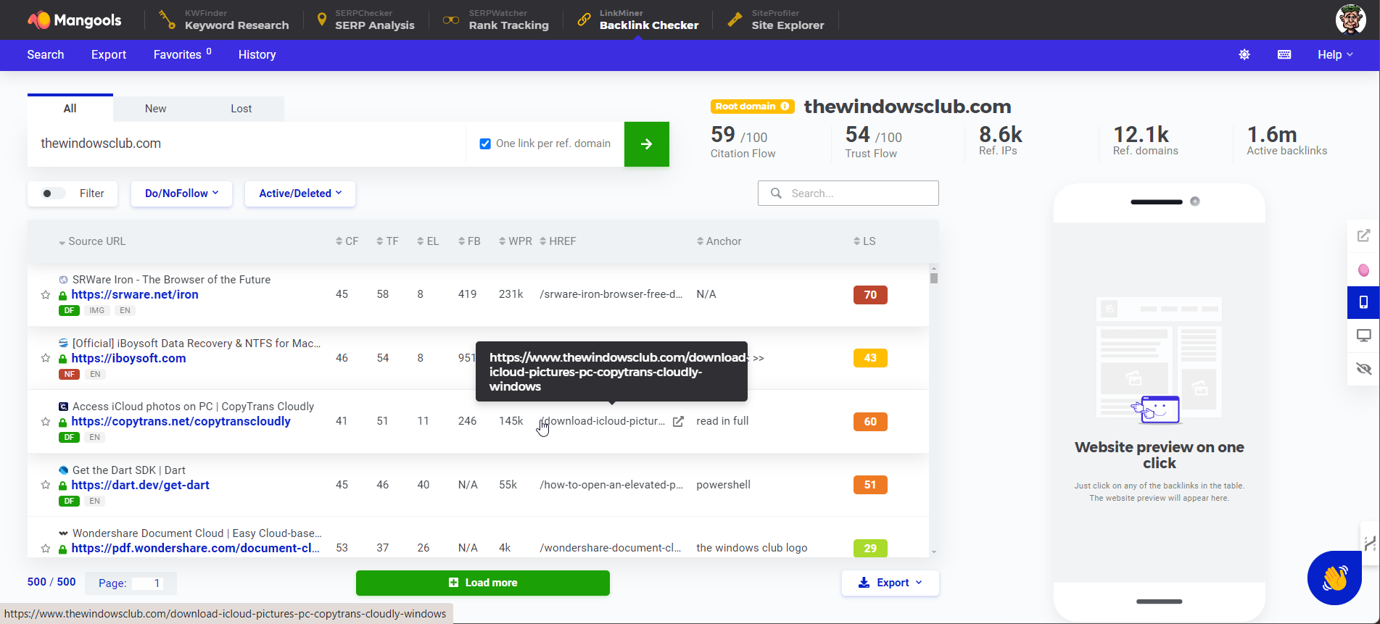The image size is (1380, 624).
Task: Click Link Strength badge 60
Action: (x=870, y=422)
